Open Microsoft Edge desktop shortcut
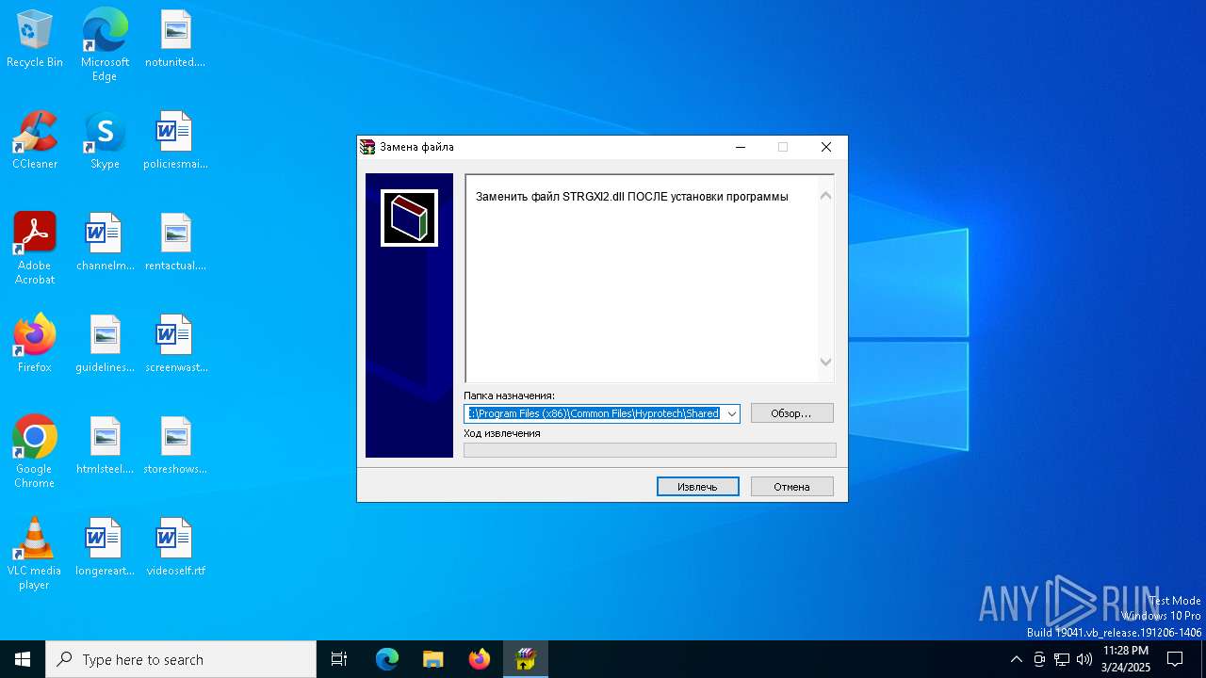 (105, 45)
